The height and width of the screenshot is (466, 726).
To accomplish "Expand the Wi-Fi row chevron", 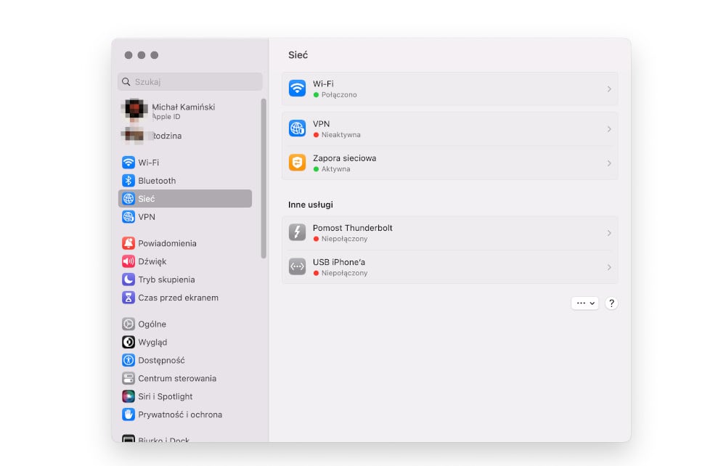I will [609, 89].
